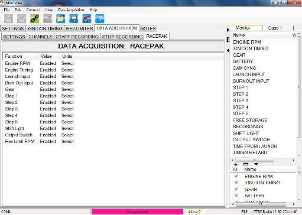This screenshot has width=302, height=215.
Task: Click Enabled value for Engine RPM
Action: pos(48,63)
